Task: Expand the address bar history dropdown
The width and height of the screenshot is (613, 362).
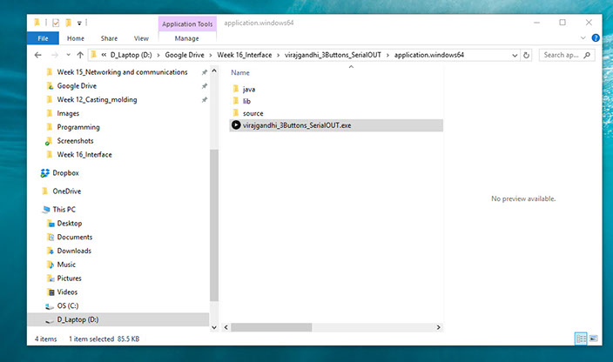Action: tap(515, 56)
